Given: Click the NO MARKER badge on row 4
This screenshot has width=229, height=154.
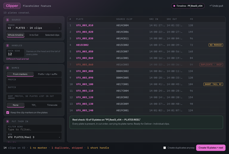Looking at the screenshot, I should point(216,45).
